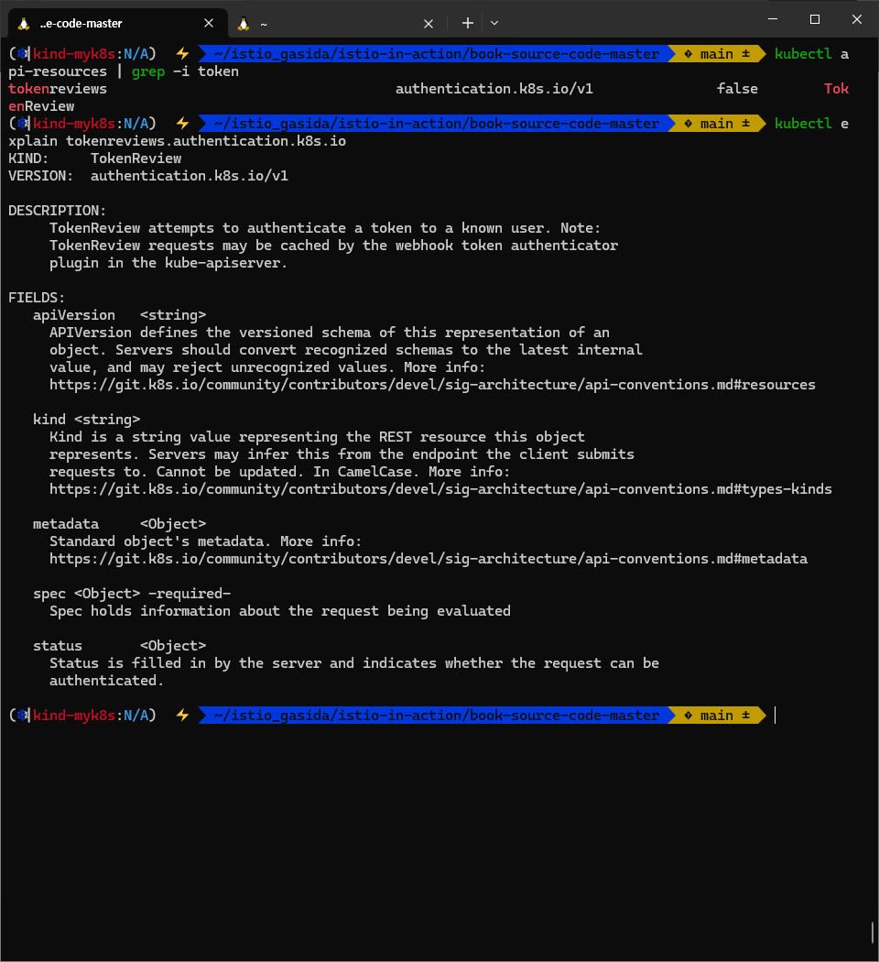Click the green 'grep' command word
Image resolution: width=879 pixels, height=962 pixels.
(148, 71)
